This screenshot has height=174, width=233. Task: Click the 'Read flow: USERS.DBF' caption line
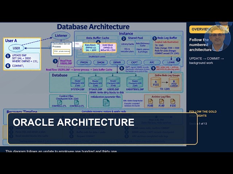pos(79,70)
